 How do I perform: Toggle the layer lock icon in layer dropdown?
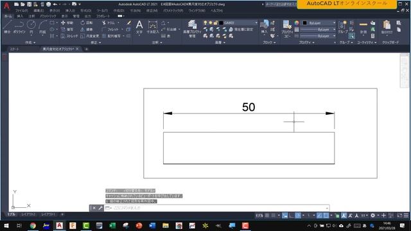point(216,23)
